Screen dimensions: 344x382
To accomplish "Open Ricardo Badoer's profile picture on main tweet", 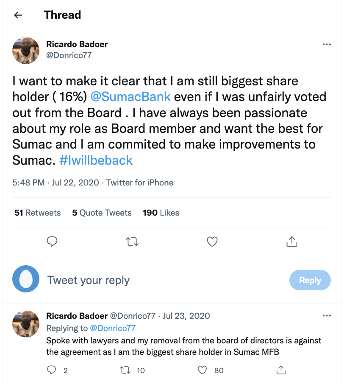I will pos(26,50).
